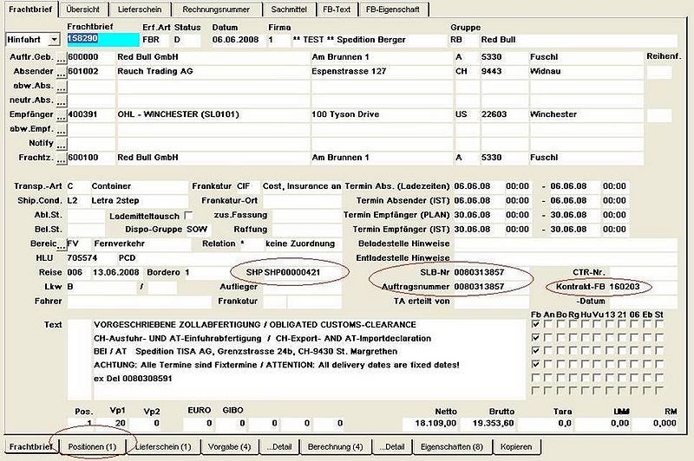Select the Frachtbrief top tab
The image size is (694, 461).
tap(30, 10)
